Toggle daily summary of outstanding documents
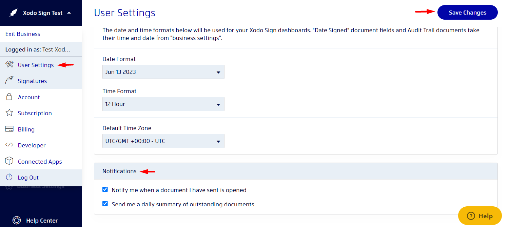This screenshot has width=509, height=227. tap(105, 204)
